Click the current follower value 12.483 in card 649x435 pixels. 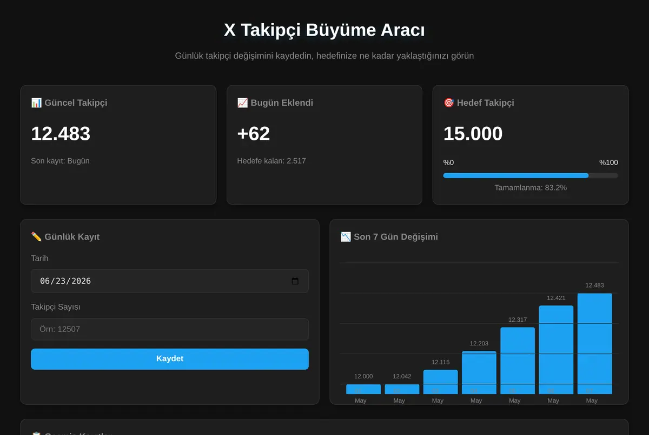[61, 134]
